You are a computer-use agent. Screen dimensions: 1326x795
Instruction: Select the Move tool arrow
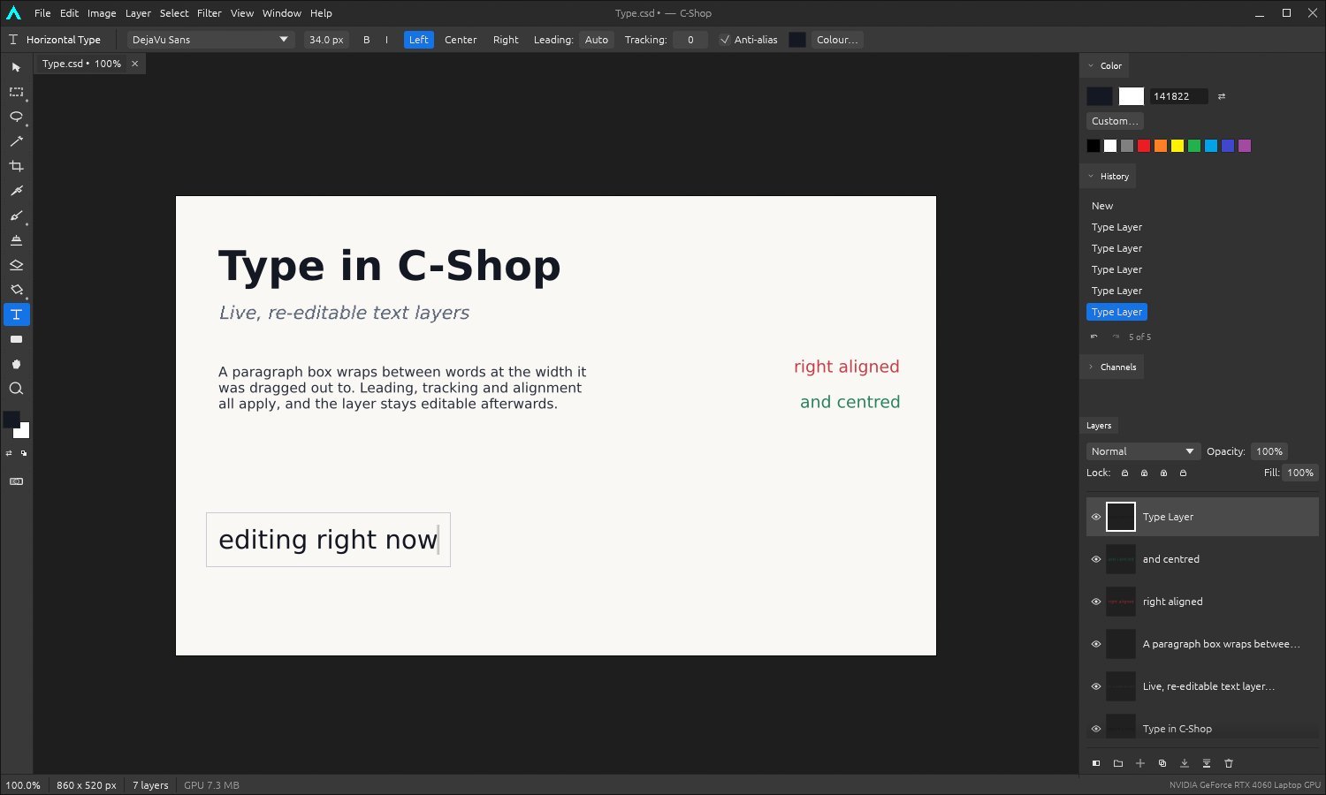tap(16, 67)
